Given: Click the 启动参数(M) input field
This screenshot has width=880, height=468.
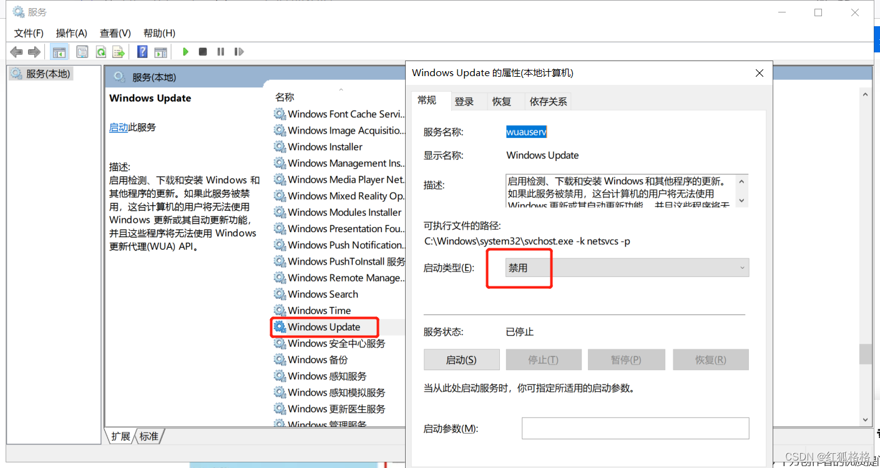Looking at the screenshot, I should point(635,428).
